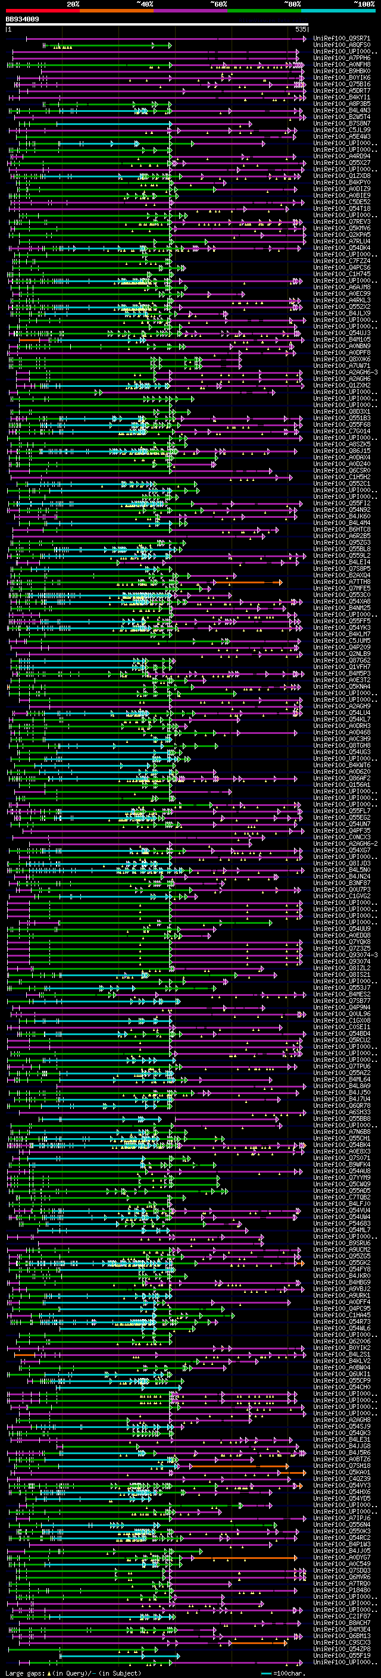Screen dimensions: 381x1678
Task: View alignment for UniRef100_Q55EG2
Action: (342, 817)
